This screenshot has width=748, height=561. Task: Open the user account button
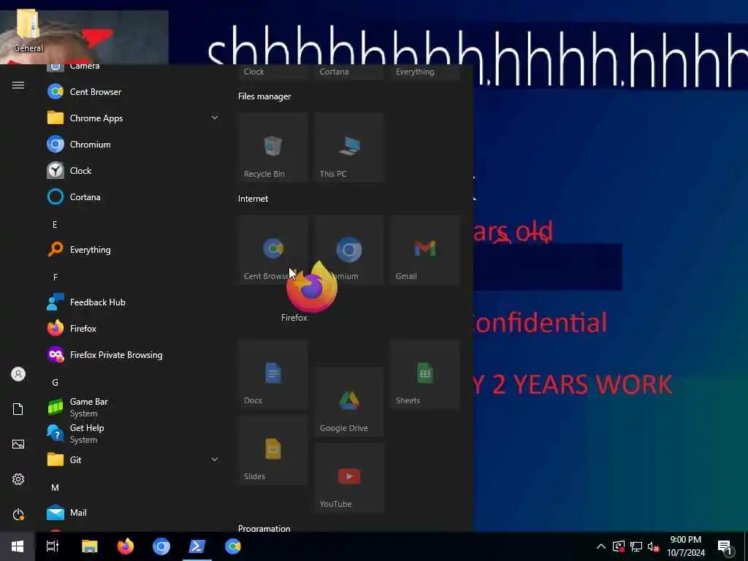click(x=18, y=374)
